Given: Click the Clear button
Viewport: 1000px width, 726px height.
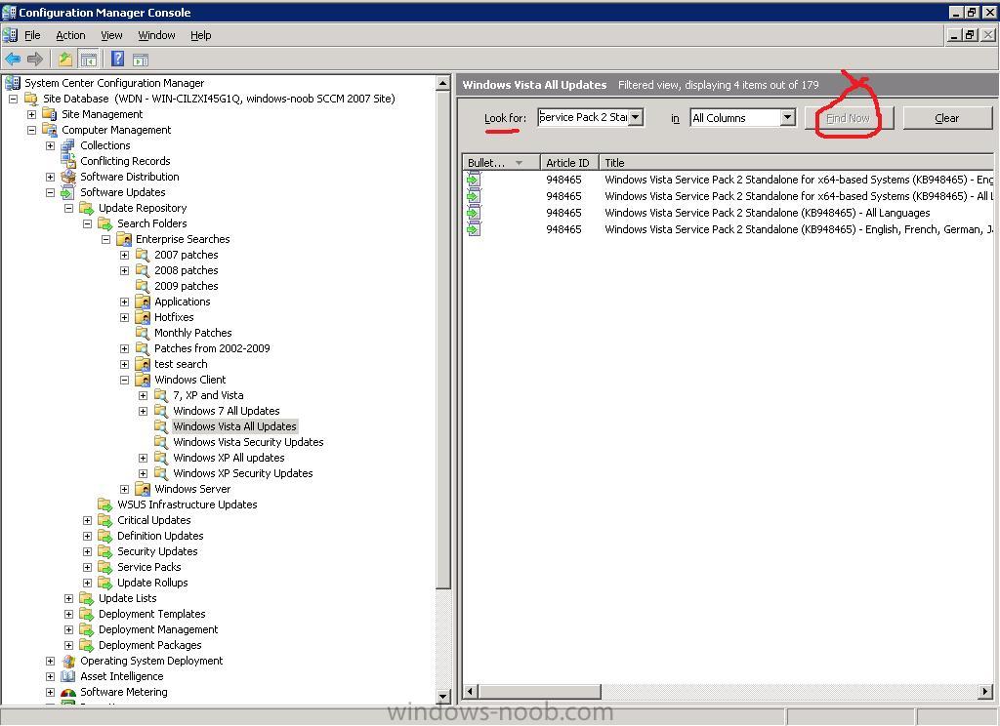Looking at the screenshot, I should [946, 118].
